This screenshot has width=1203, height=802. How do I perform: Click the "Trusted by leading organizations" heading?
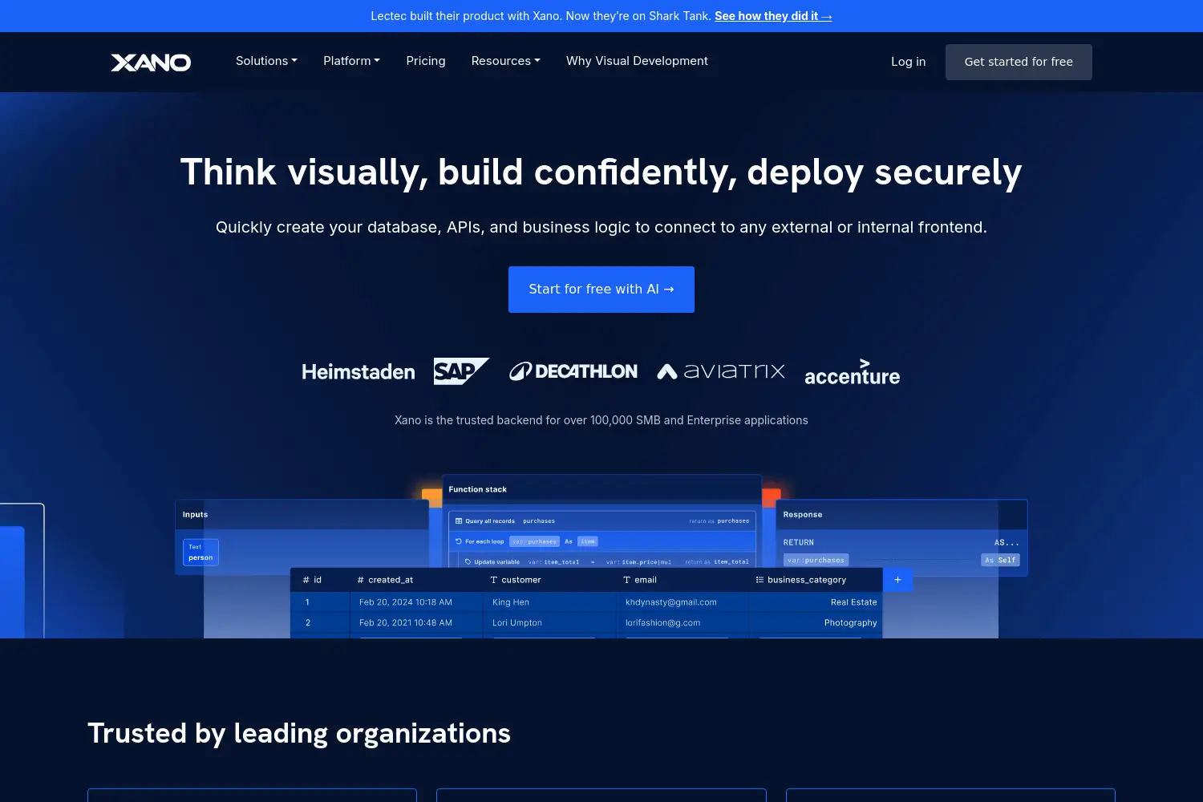tap(299, 733)
